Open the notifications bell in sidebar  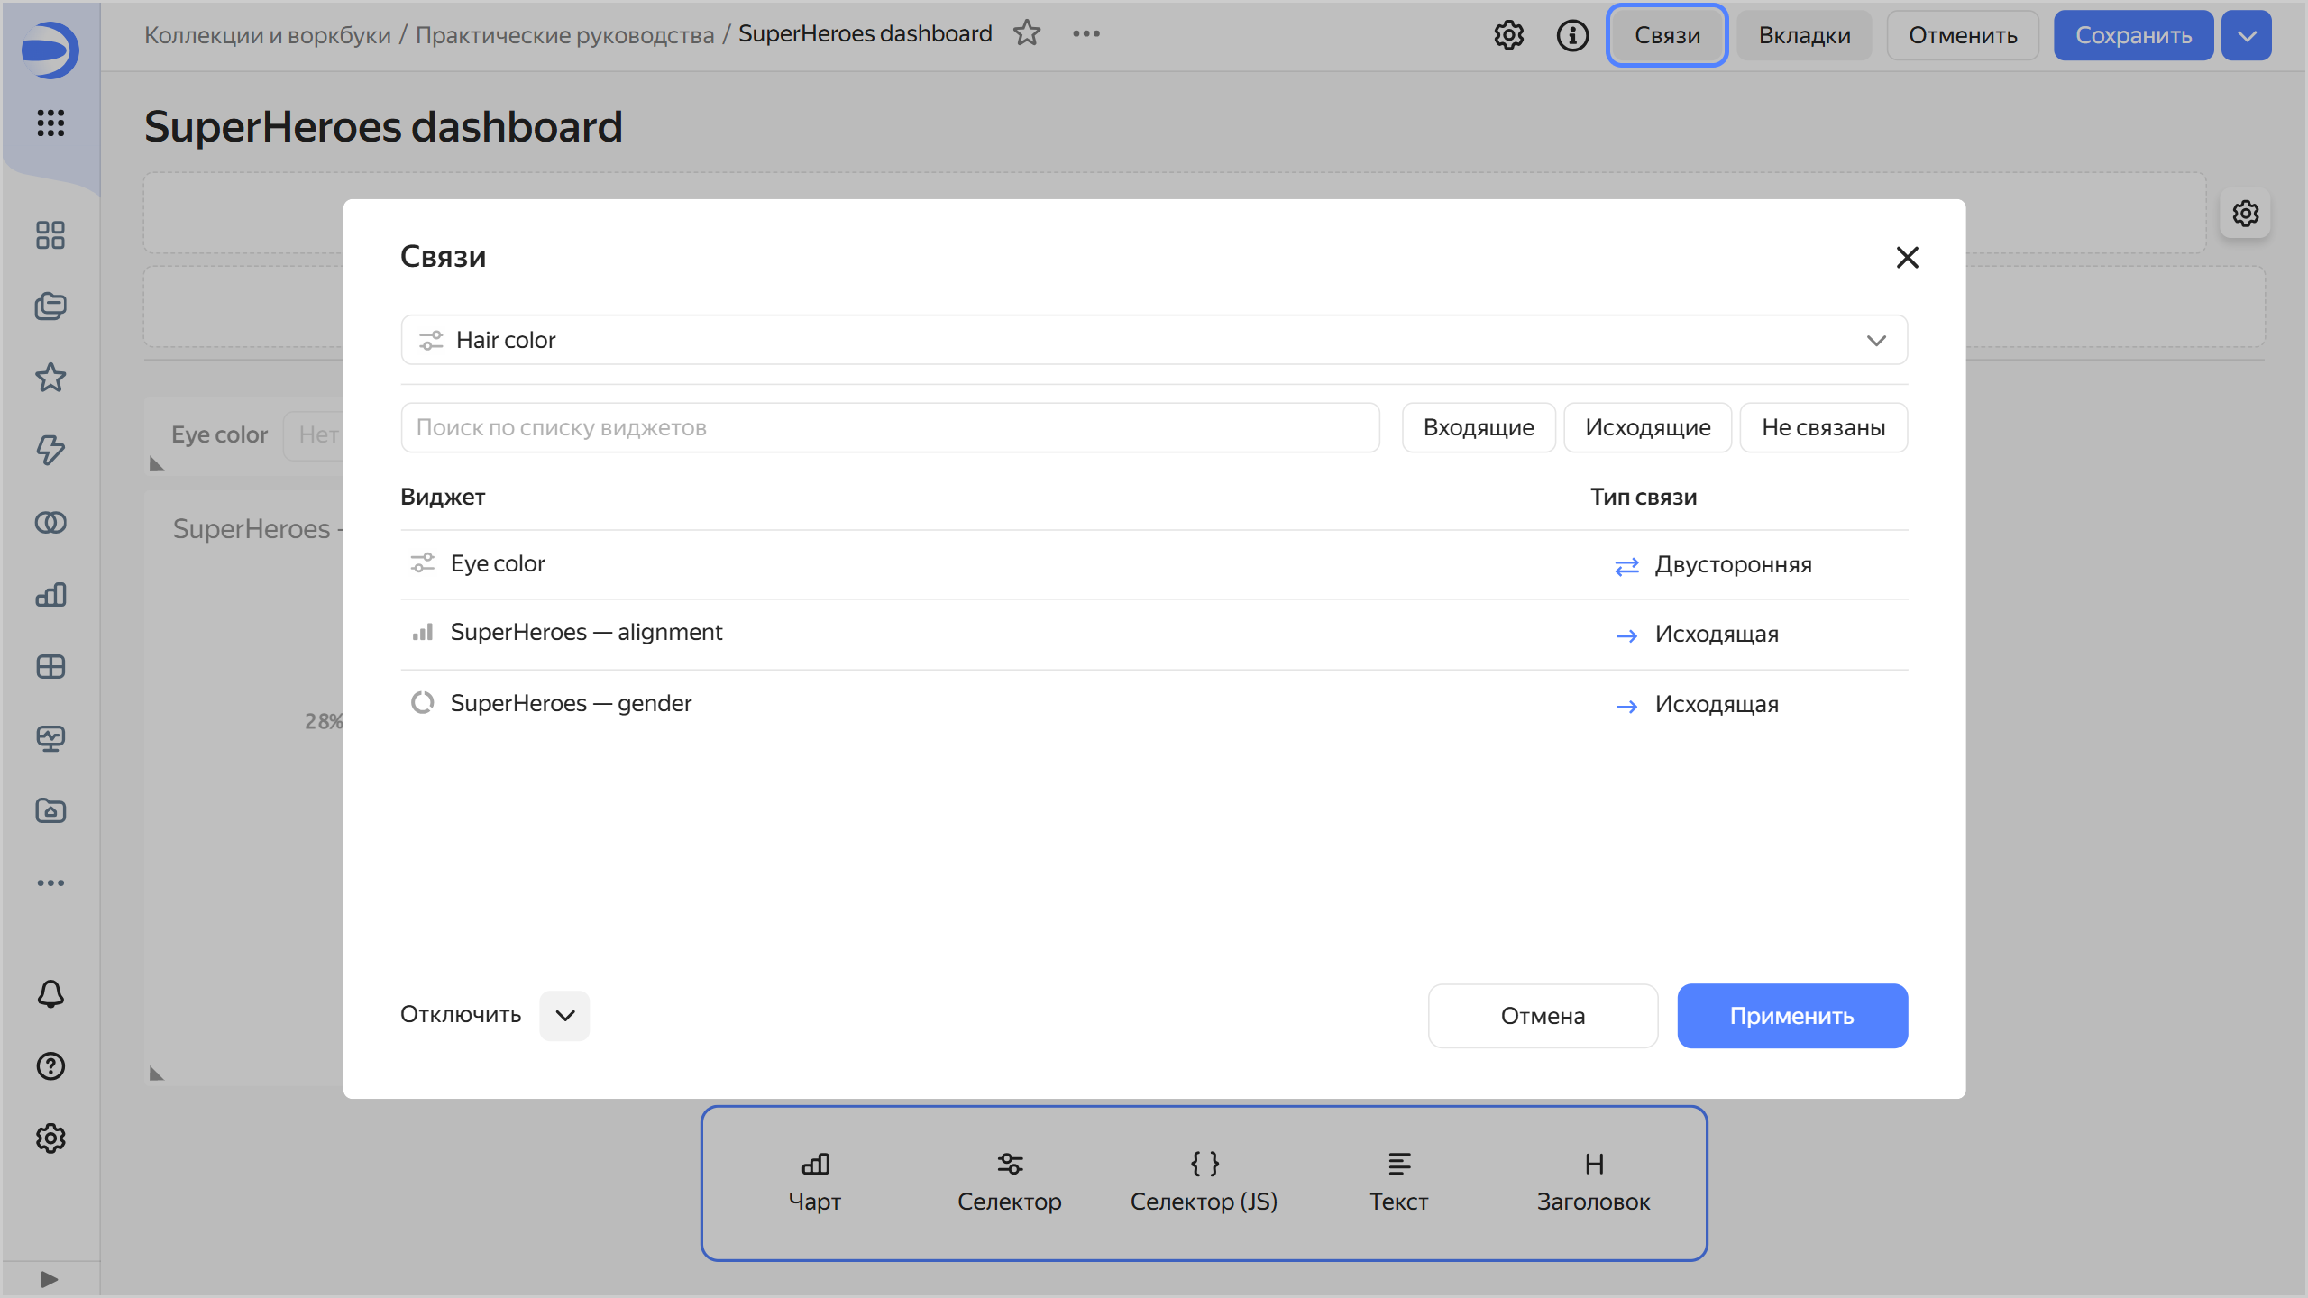click(x=50, y=994)
